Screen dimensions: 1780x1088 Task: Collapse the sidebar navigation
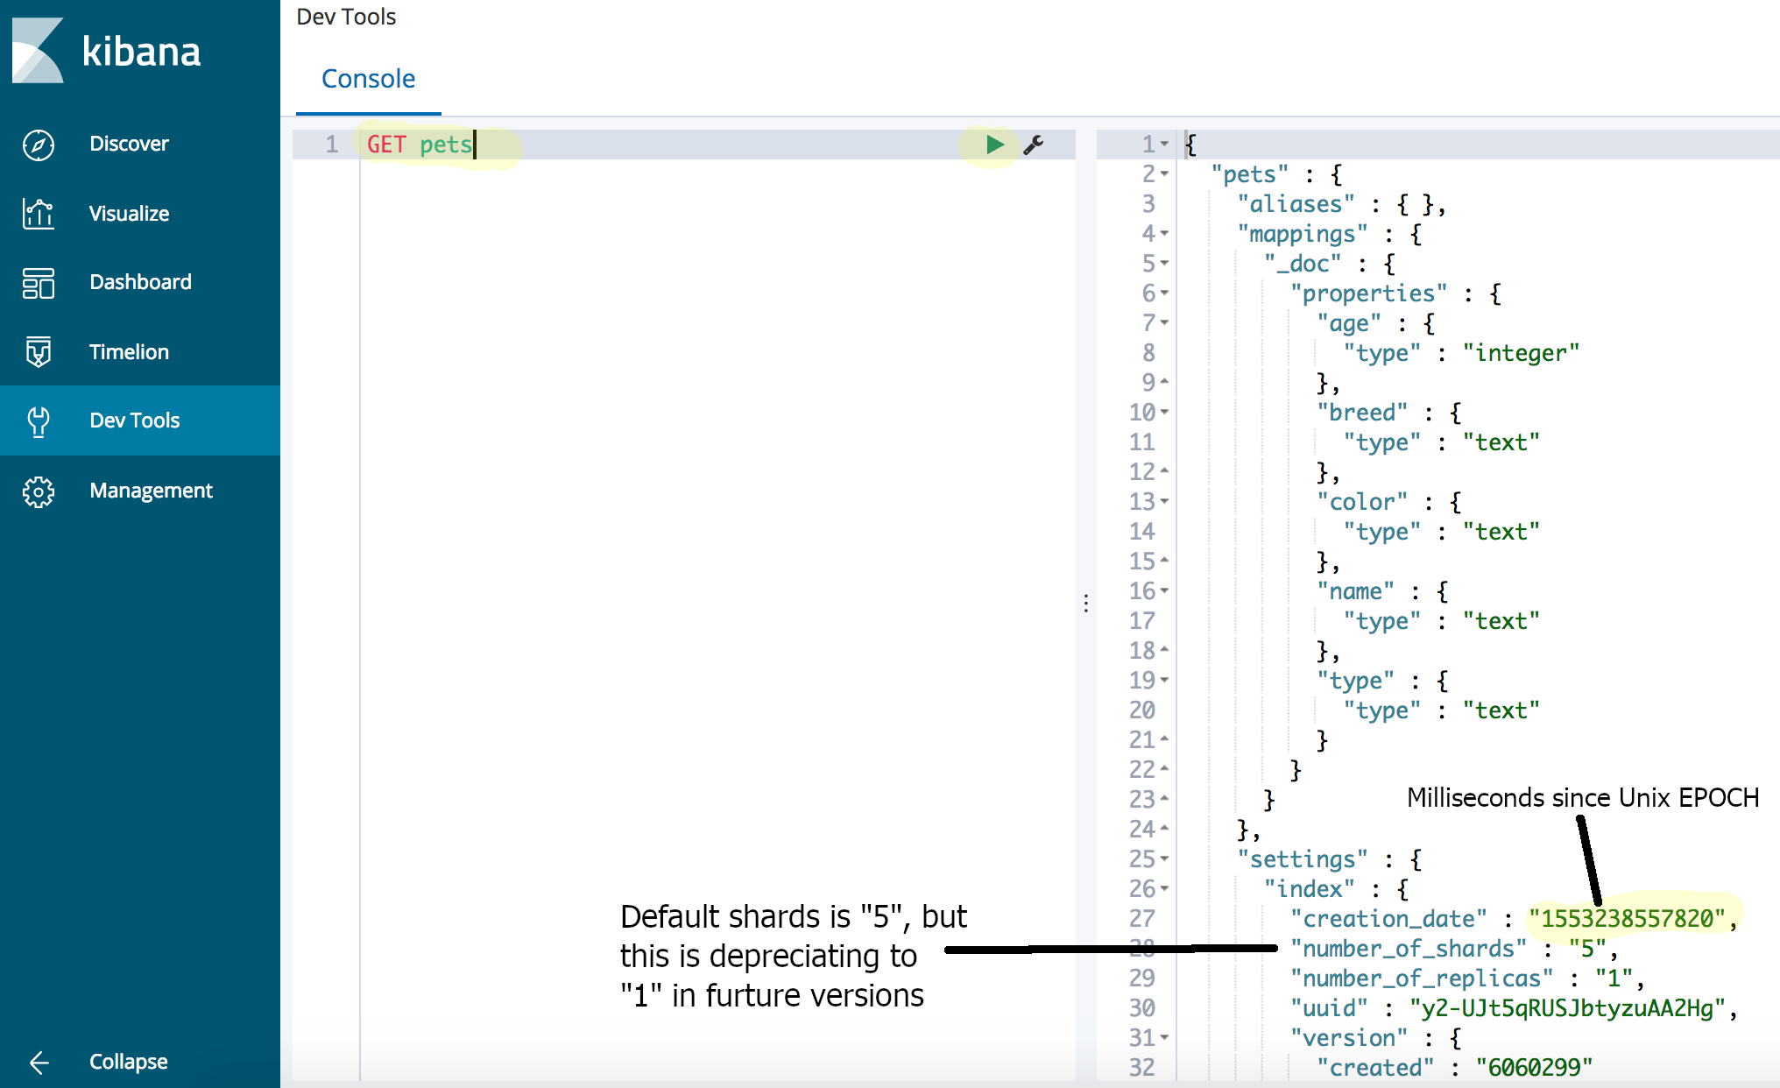pyautogui.click(x=105, y=1062)
